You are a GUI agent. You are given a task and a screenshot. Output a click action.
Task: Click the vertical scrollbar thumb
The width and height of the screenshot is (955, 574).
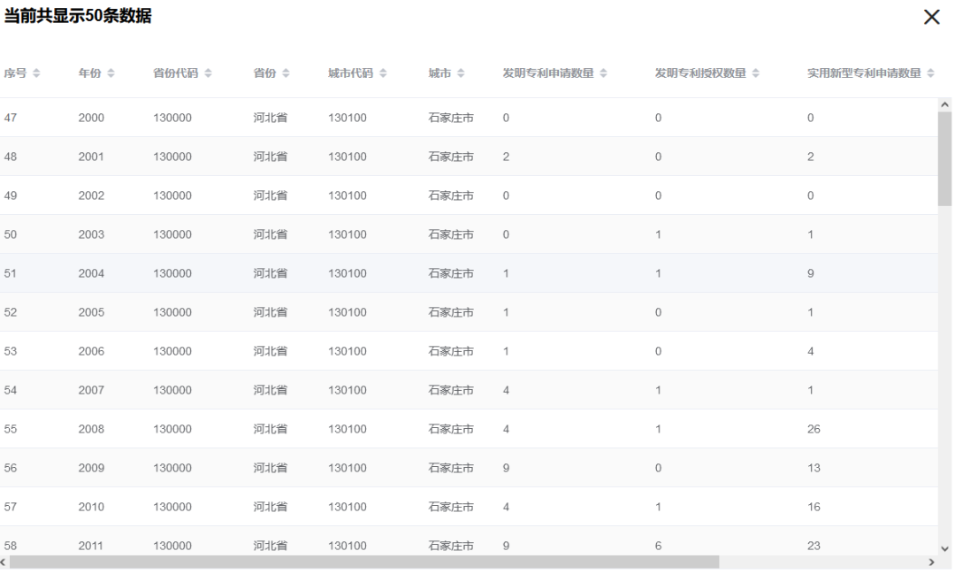pyautogui.click(x=944, y=158)
